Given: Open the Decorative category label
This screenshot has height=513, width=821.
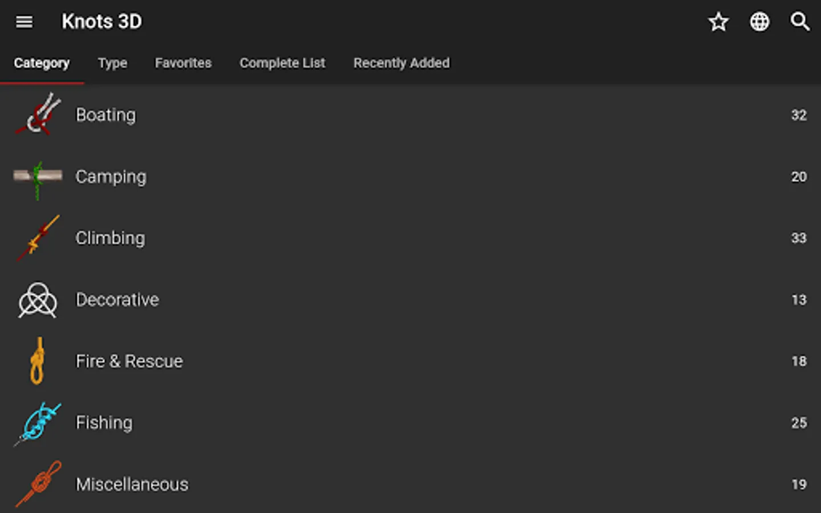Looking at the screenshot, I should (x=117, y=300).
